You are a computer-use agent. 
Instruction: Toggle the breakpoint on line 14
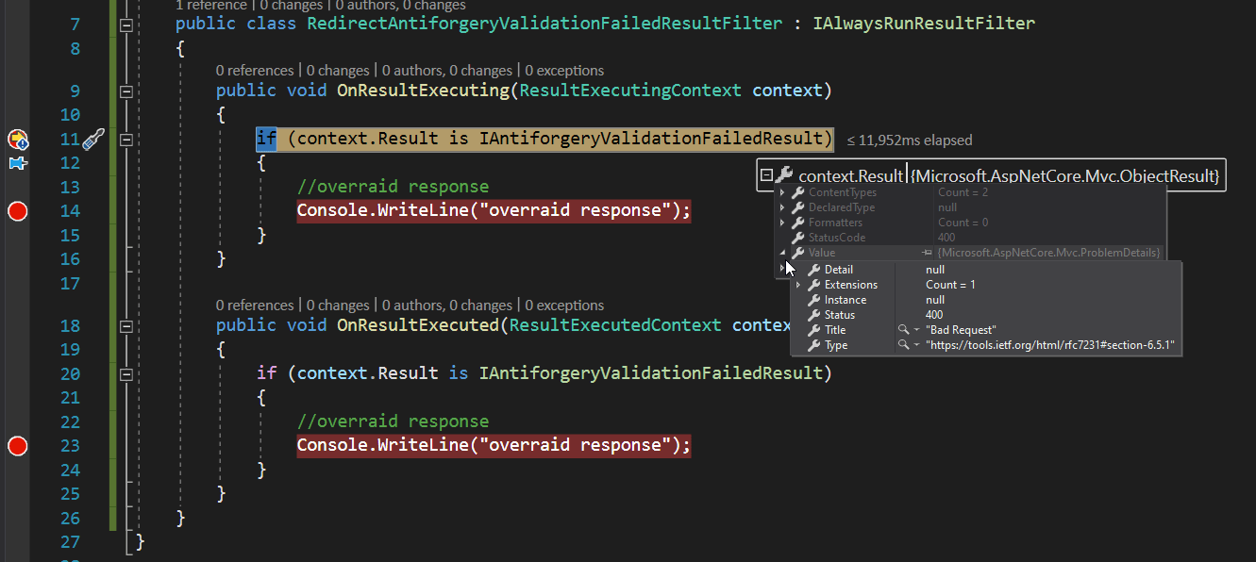(16, 210)
